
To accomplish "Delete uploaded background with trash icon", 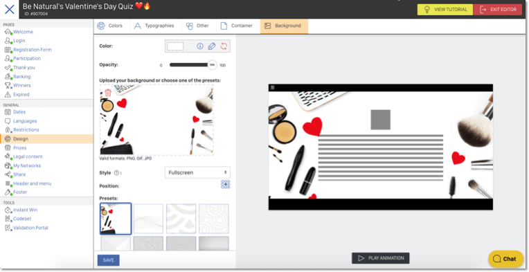I will (x=107, y=92).
